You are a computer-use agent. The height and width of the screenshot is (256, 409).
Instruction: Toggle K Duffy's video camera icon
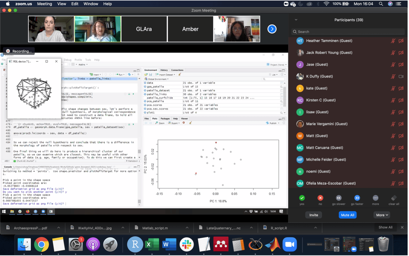pos(401,77)
